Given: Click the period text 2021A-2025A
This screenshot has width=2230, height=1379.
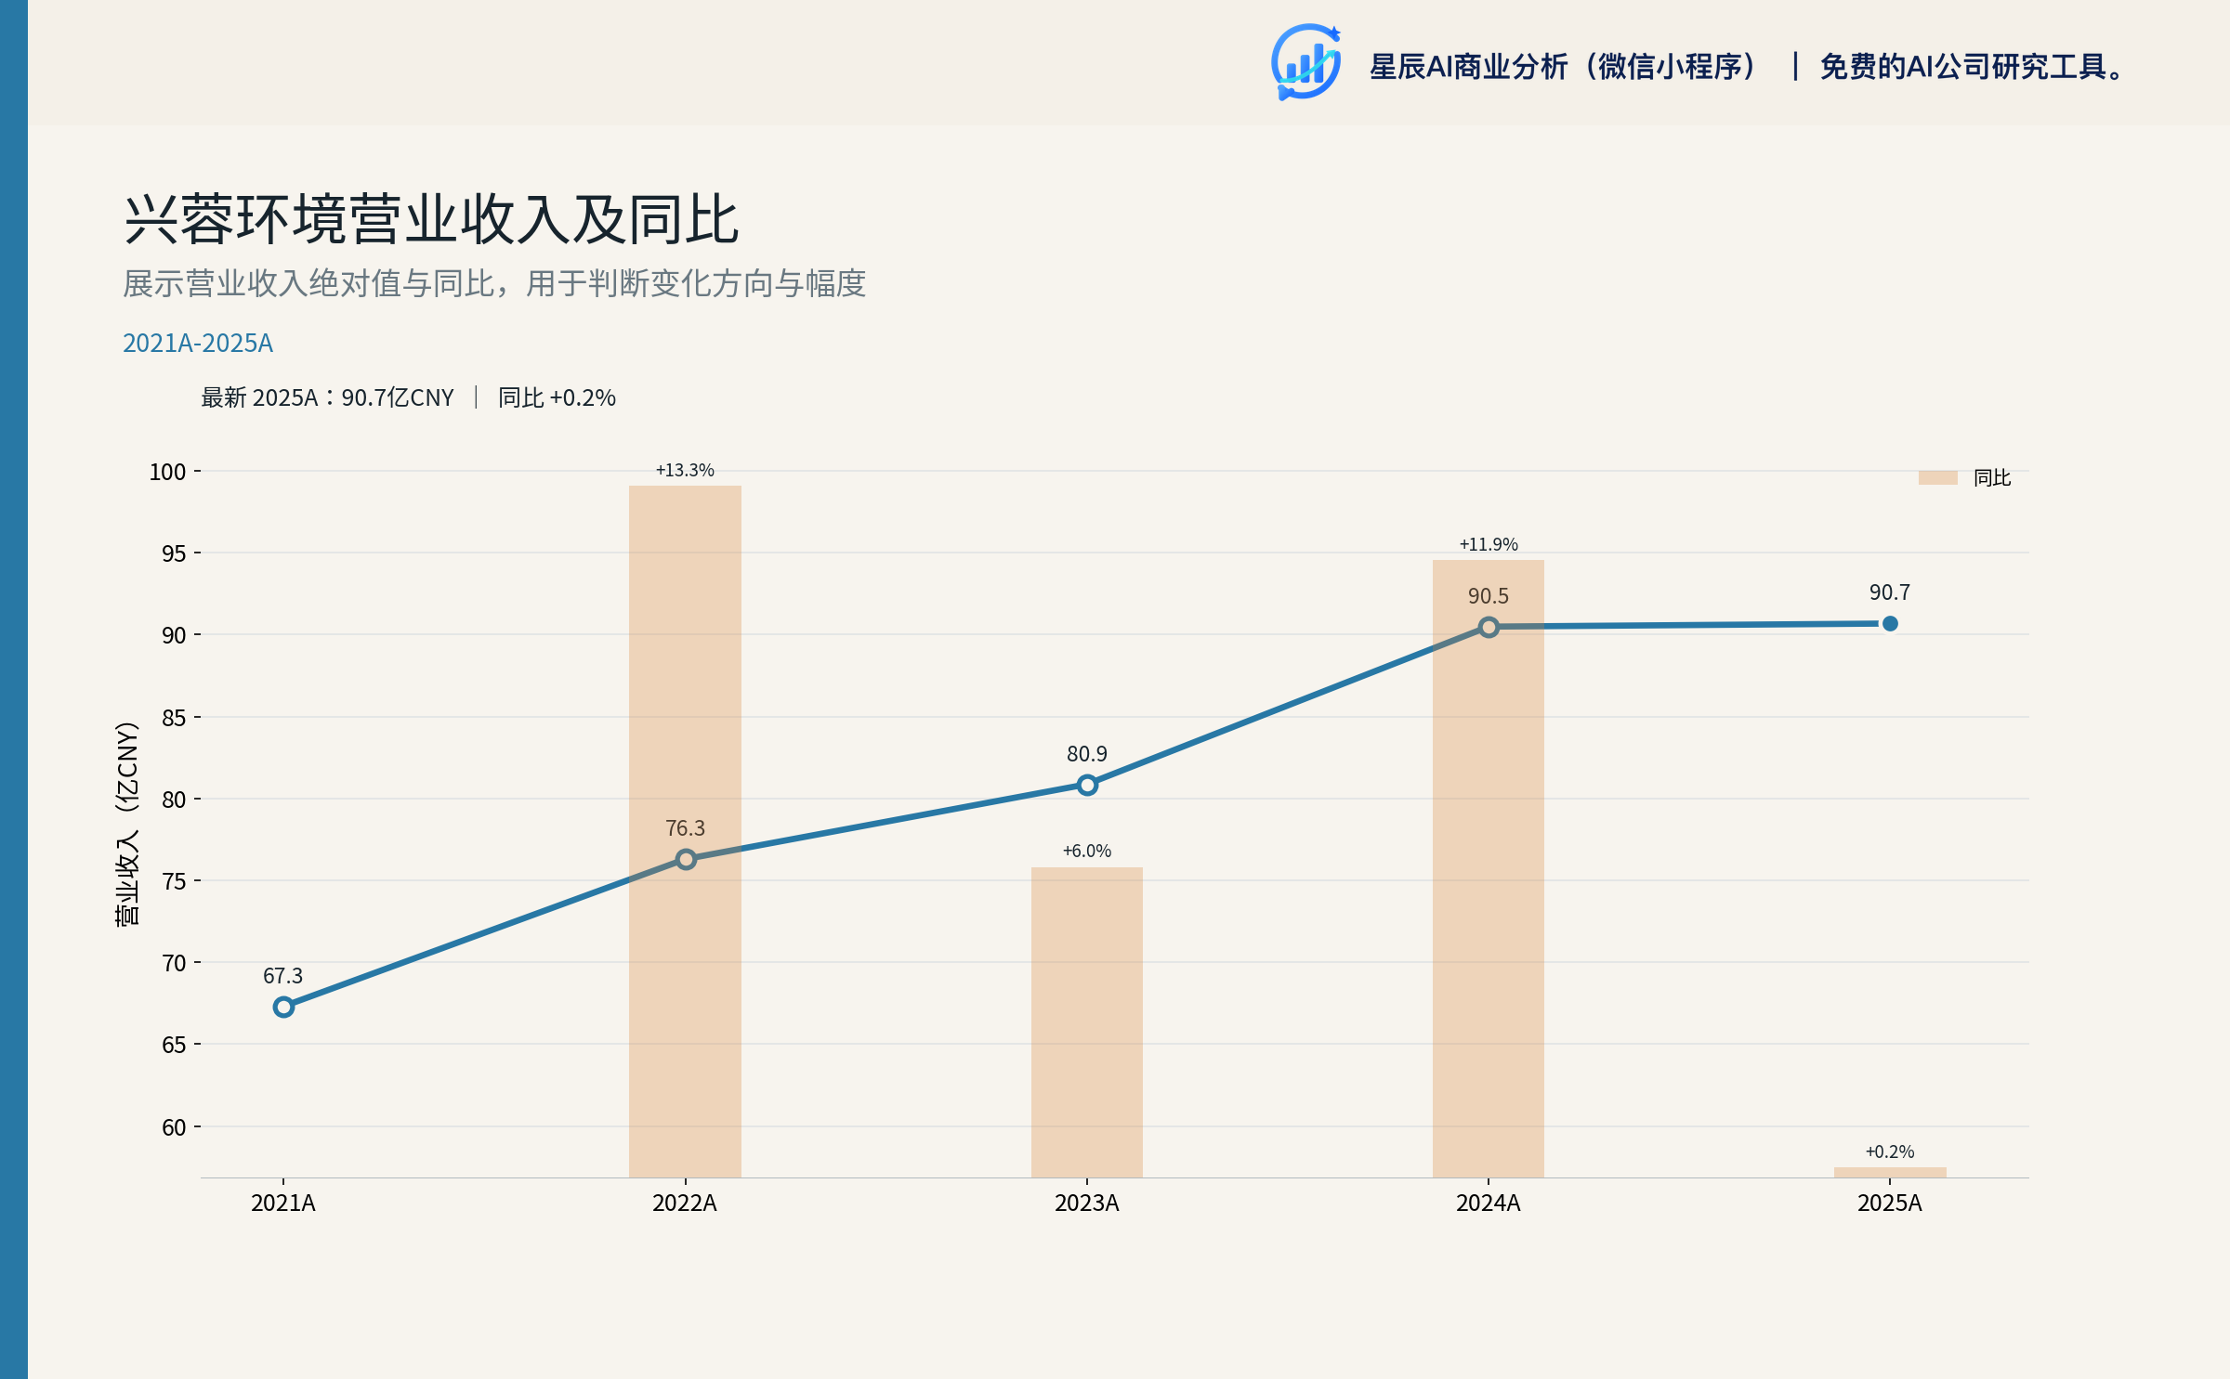Looking at the screenshot, I should [x=198, y=344].
